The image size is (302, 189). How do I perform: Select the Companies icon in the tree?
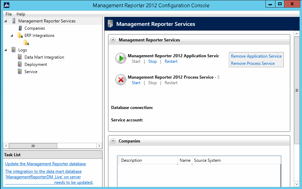coord(20,28)
